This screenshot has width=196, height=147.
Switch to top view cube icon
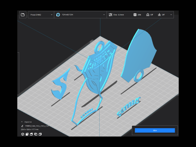click(31, 134)
